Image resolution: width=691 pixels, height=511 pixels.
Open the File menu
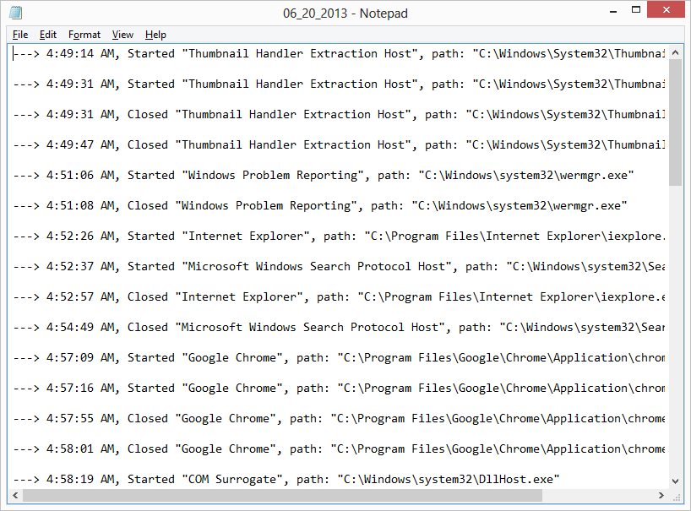pos(20,35)
